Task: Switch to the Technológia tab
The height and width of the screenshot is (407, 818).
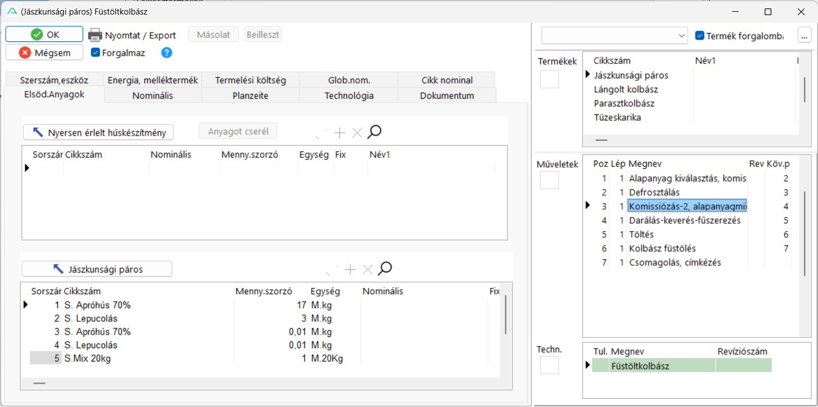Action: coord(349,95)
